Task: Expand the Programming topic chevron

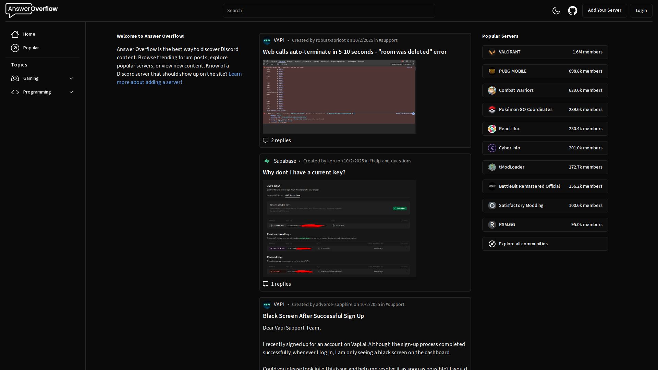Action: [71, 92]
